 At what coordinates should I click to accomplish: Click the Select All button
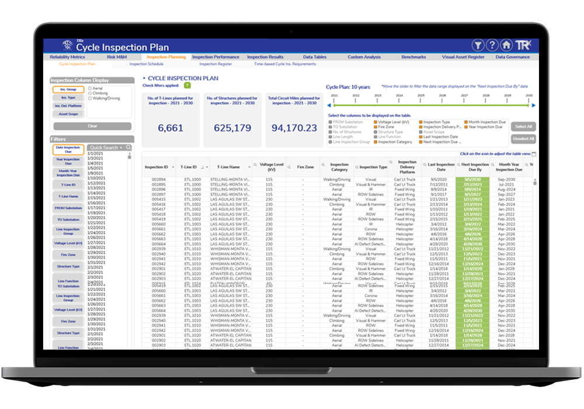point(523,127)
